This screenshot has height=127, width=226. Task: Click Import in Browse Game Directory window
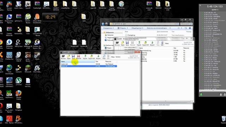click(x=152, y=43)
